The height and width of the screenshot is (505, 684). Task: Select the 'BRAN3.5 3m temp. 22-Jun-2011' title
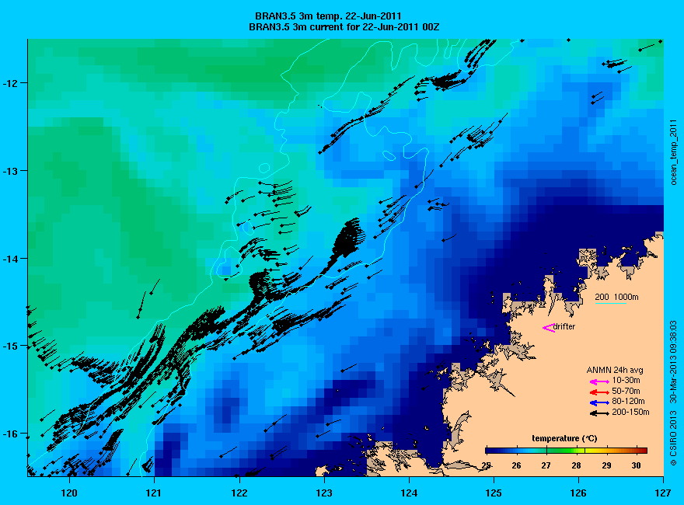pyautogui.click(x=328, y=16)
